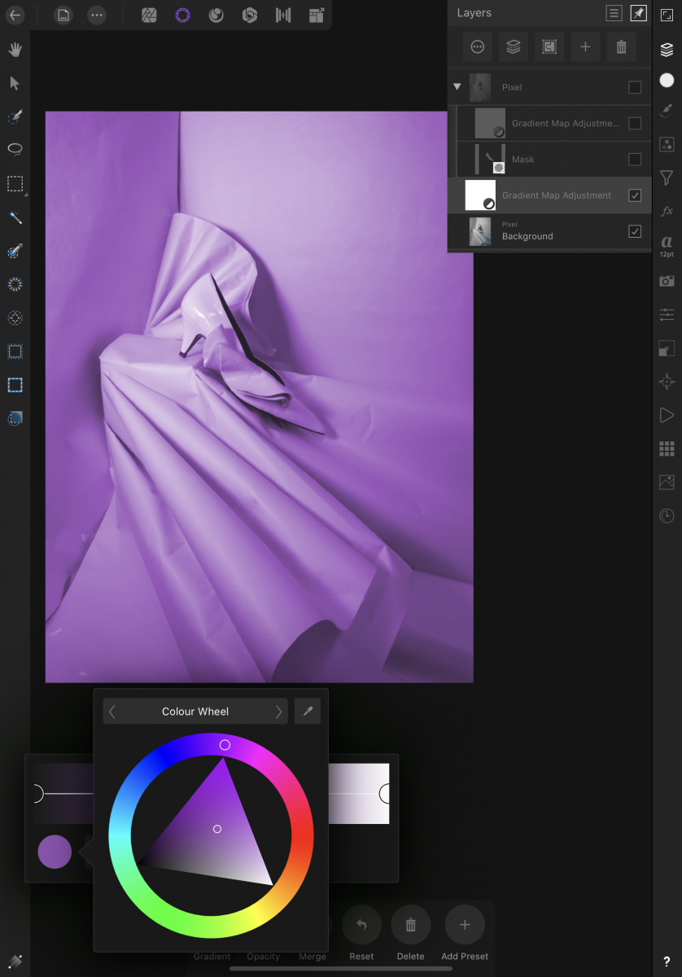This screenshot has width=682, height=977.
Task: Open the Layers panel list menu
Action: click(x=614, y=13)
